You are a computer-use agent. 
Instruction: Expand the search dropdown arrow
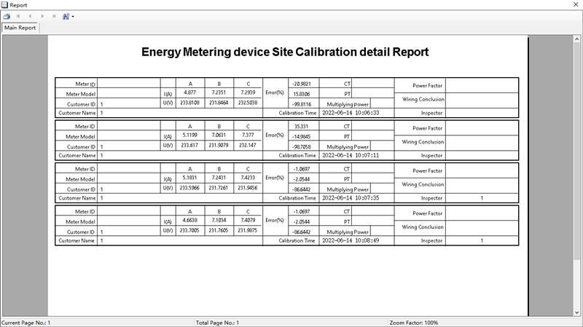click(x=73, y=16)
